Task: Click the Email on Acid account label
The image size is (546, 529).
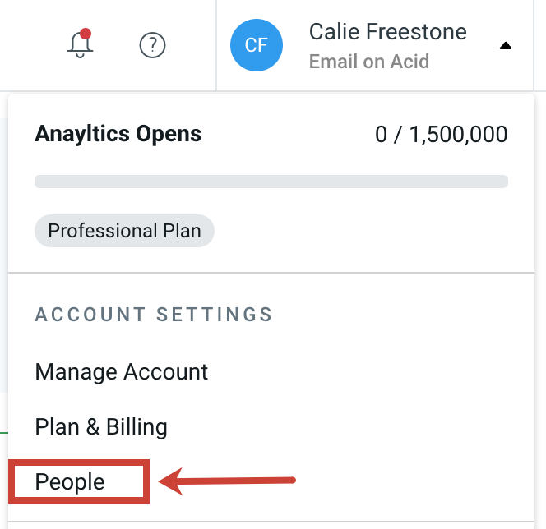Action: (368, 62)
